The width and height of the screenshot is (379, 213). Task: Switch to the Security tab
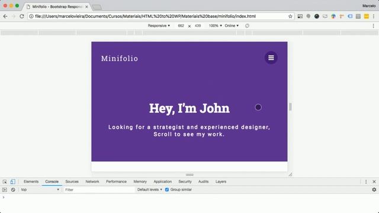(185, 182)
